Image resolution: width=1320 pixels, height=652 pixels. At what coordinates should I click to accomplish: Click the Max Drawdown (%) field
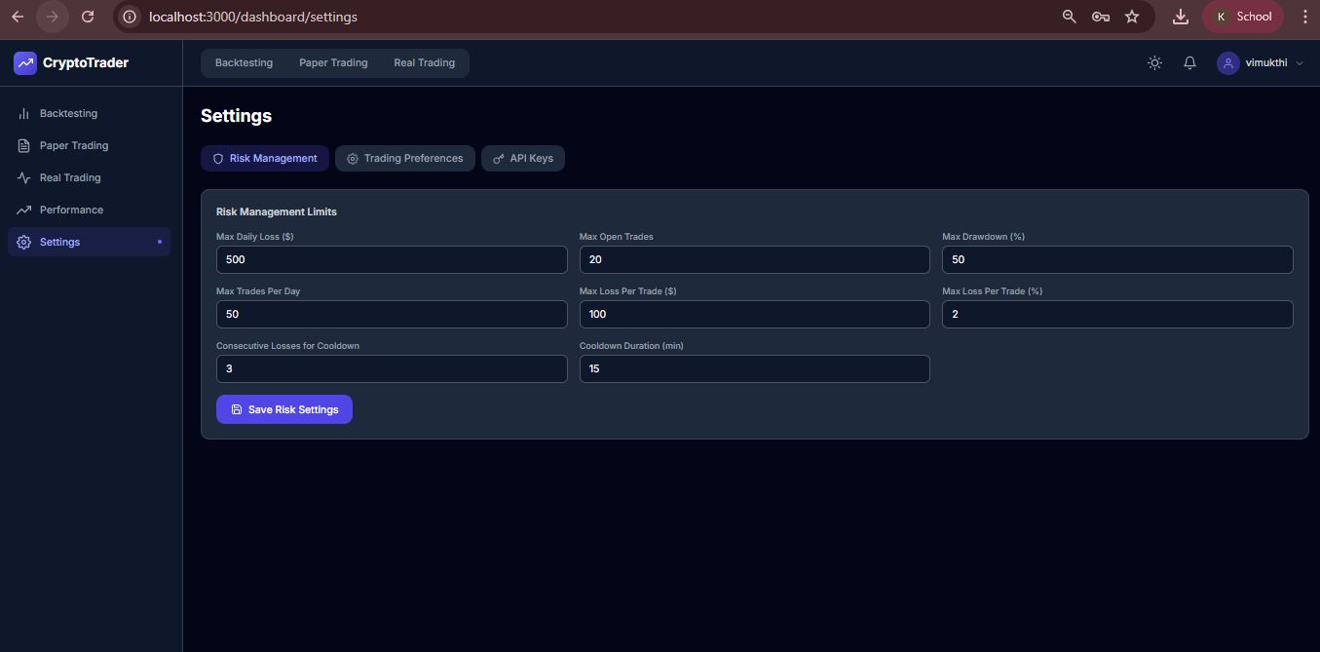(x=1117, y=260)
